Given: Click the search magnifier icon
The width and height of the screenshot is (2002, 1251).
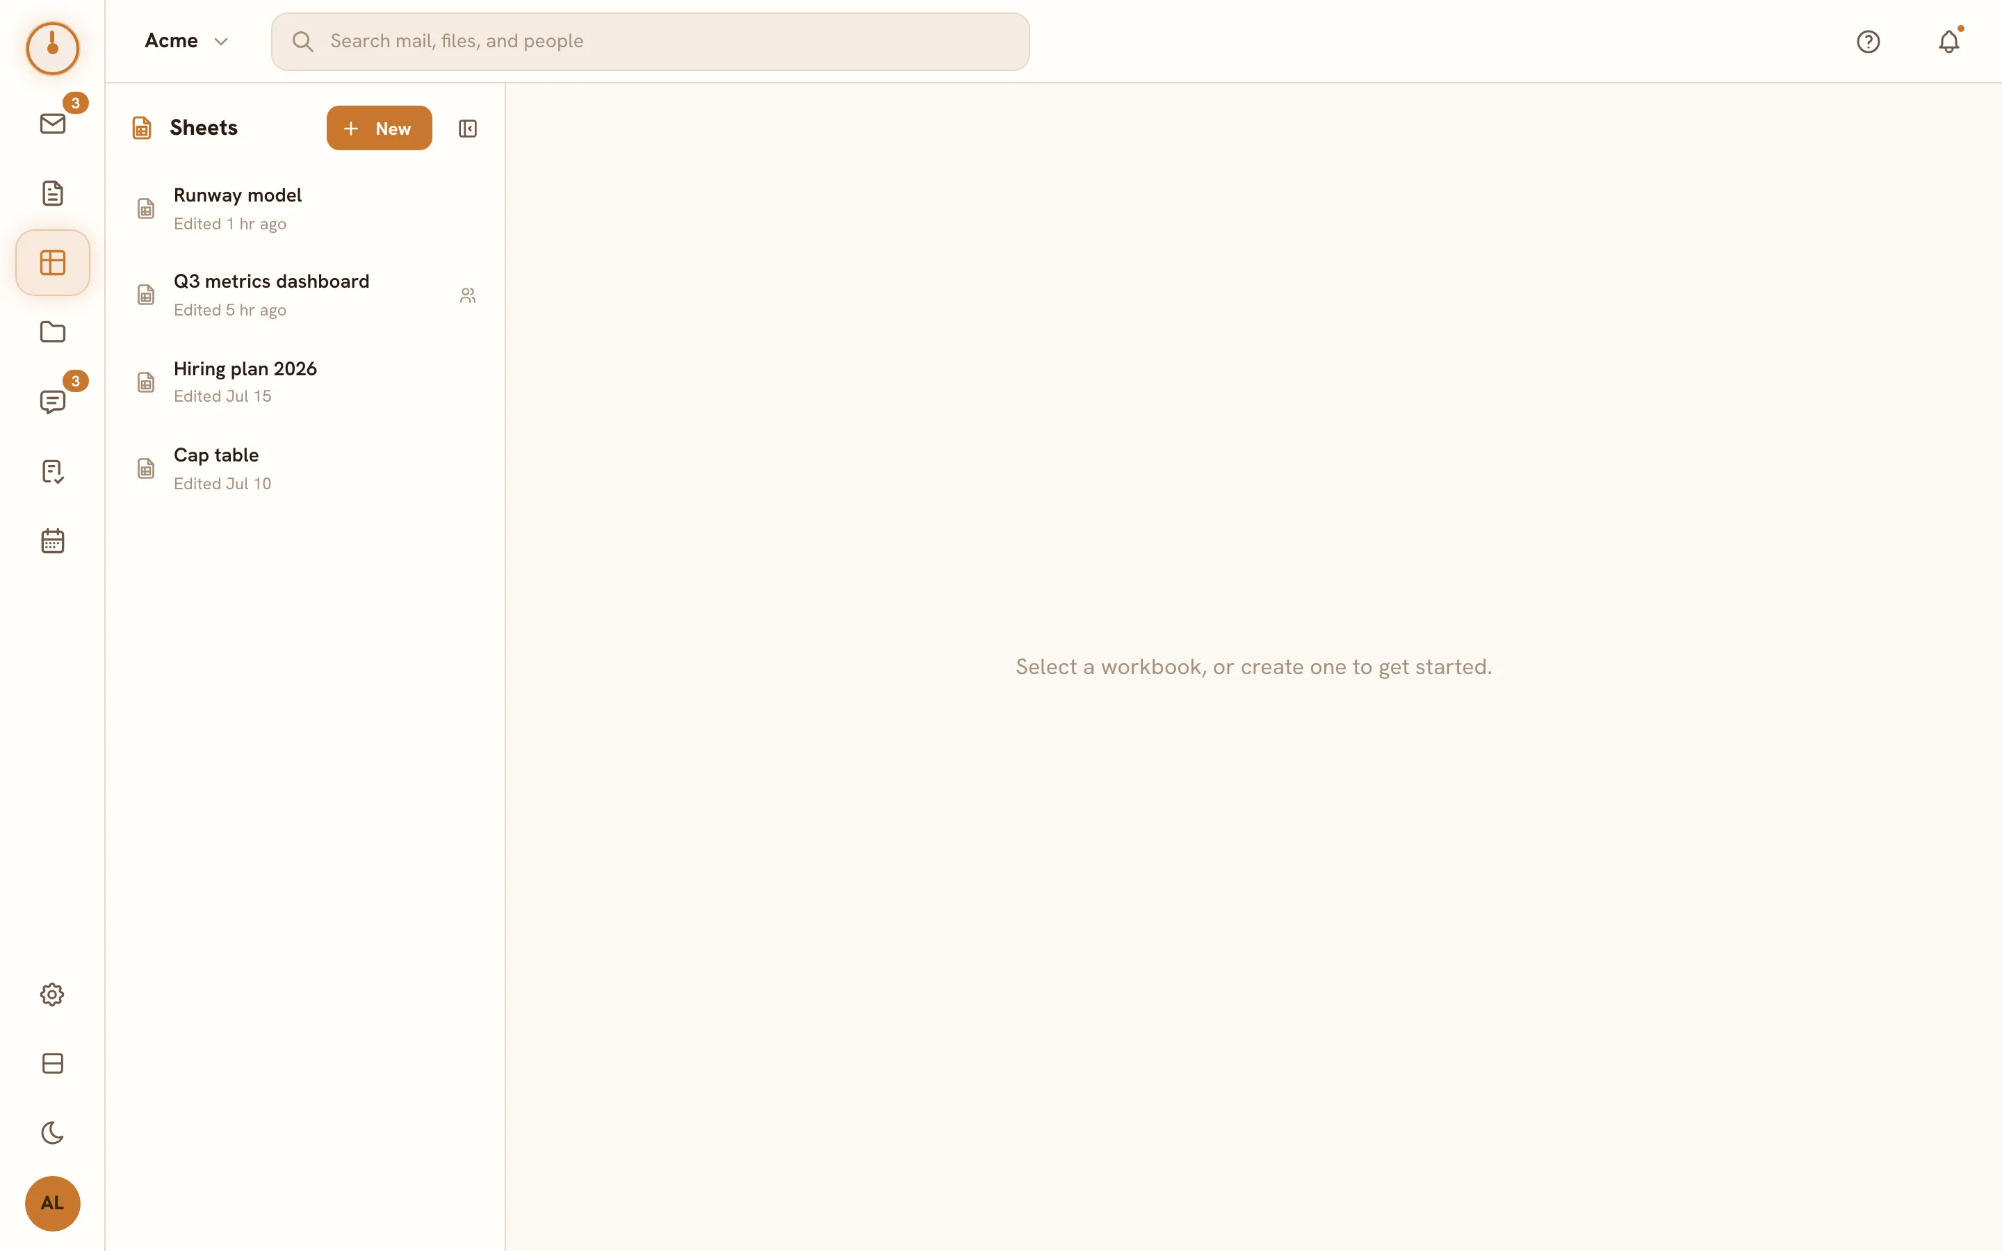Looking at the screenshot, I should (x=303, y=42).
